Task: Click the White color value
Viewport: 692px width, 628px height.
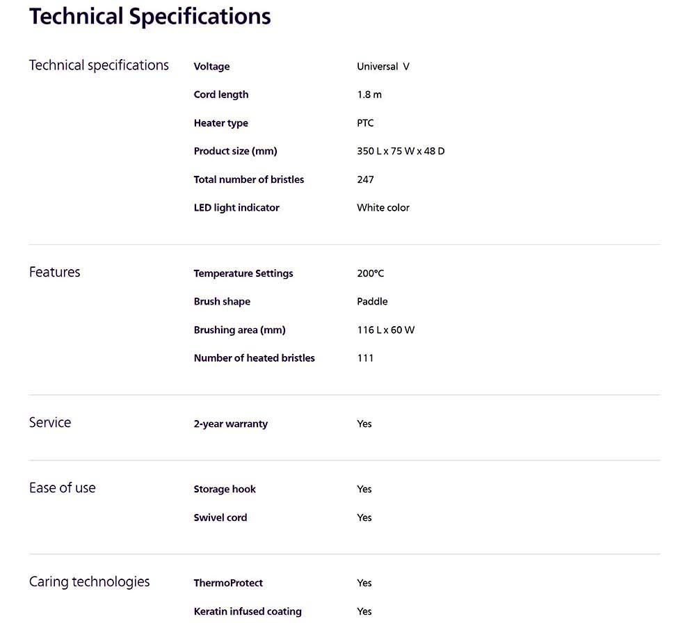Action: (x=383, y=208)
